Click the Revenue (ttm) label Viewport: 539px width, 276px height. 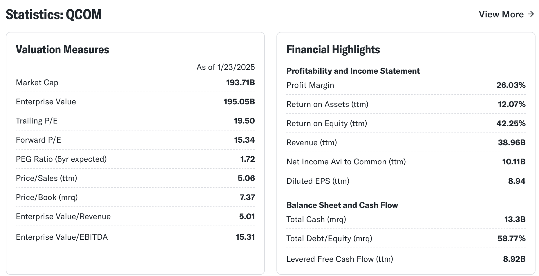[x=312, y=143]
